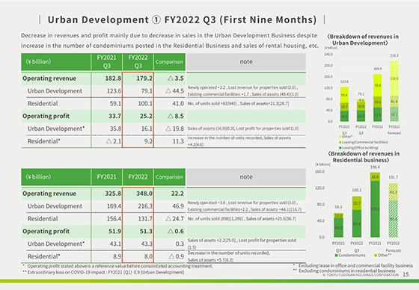Screen dimensions: 419x290
Task: Click the 'FY2022 Q3' table header
Action: [x=138, y=62]
